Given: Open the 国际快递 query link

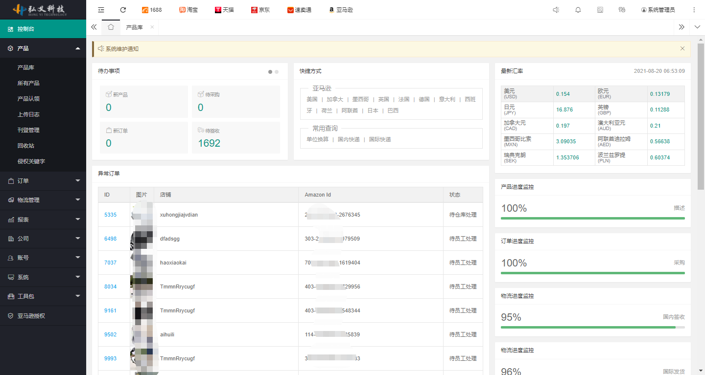Looking at the screenshot, I should coord(380,139).
